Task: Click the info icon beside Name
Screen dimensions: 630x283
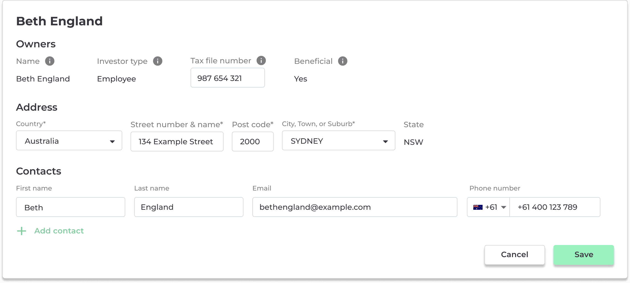Action: tap(50, 61)
